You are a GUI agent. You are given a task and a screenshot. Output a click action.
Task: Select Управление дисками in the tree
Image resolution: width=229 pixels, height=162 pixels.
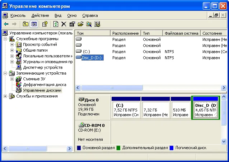42,90
